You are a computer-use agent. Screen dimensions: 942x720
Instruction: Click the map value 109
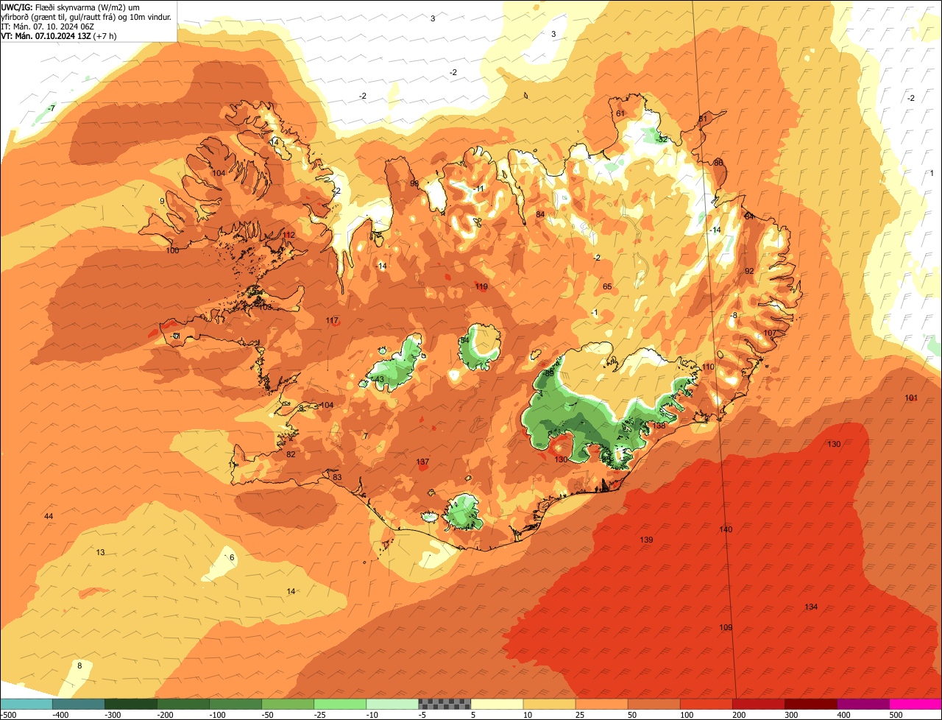(x=726, y=627)
